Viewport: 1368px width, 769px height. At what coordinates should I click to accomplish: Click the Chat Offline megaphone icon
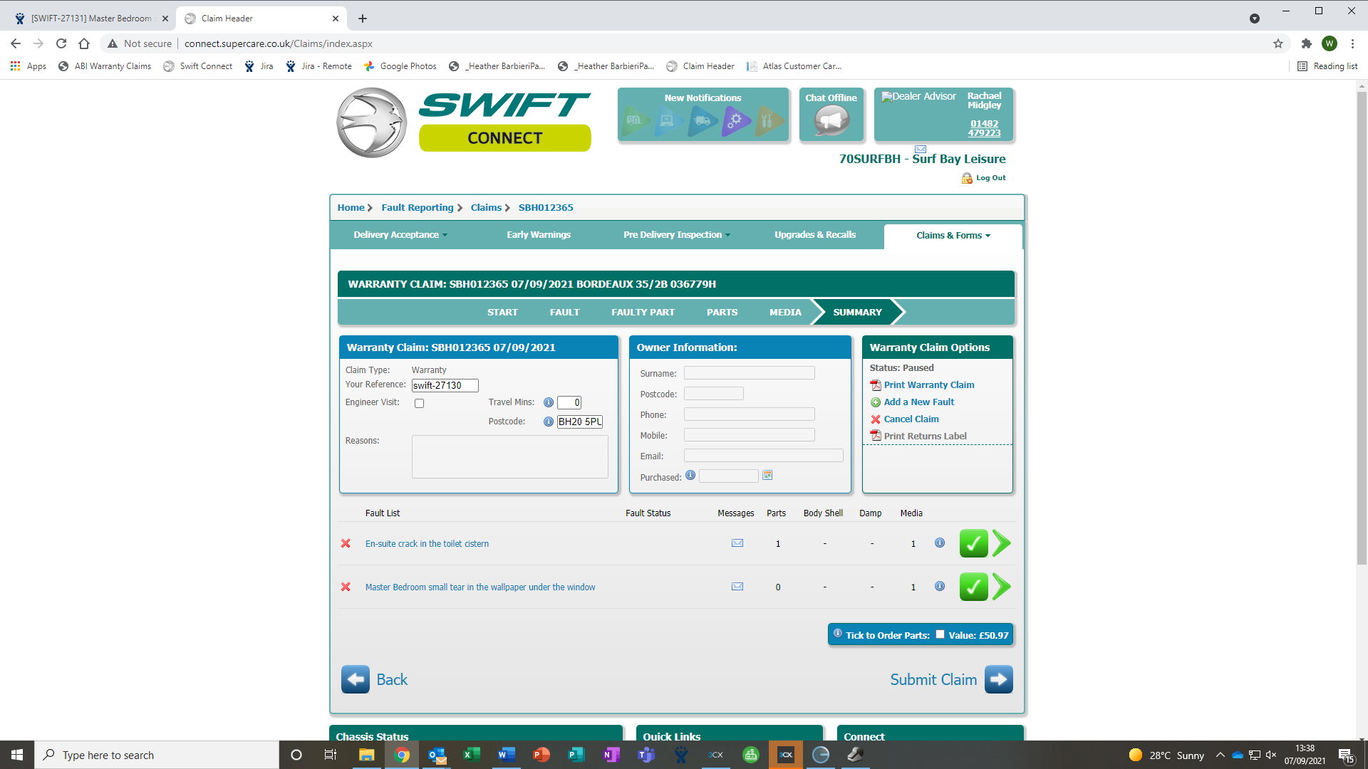[831, 121]
